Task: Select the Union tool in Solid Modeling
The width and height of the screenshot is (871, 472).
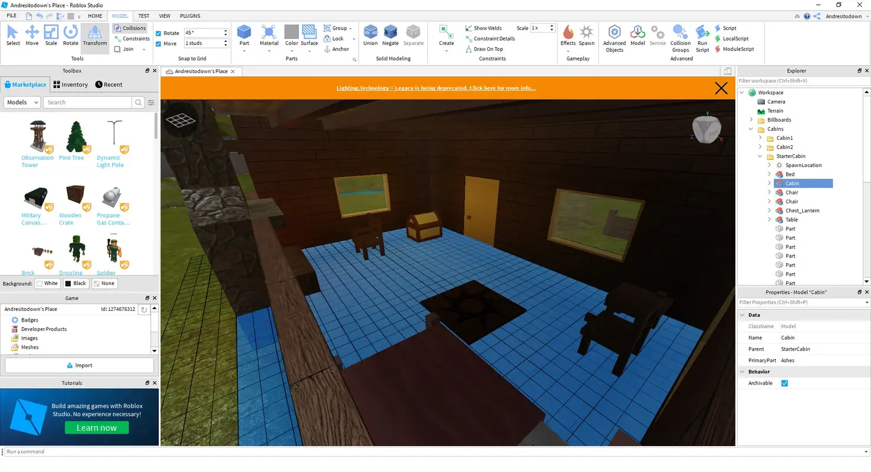Action: [370, 35]
